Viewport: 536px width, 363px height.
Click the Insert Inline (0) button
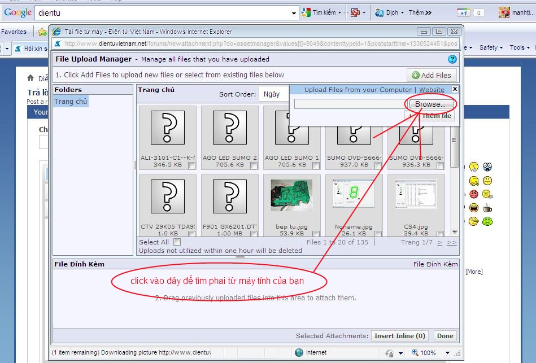pos(400,336)
